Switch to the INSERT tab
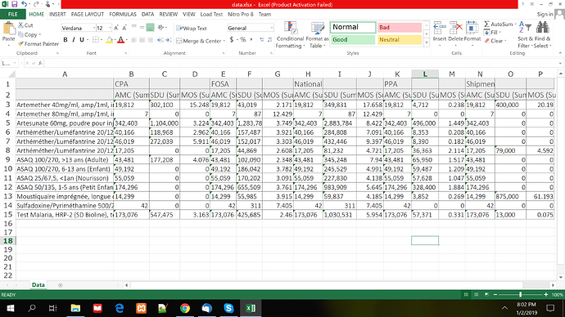This screenshot has height=317, width=565. click(x=57, y=15)
